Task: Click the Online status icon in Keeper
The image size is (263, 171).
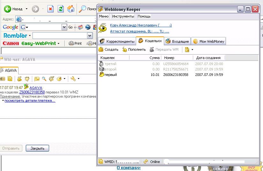Action: pyautogui.click(x=146, y=162)
